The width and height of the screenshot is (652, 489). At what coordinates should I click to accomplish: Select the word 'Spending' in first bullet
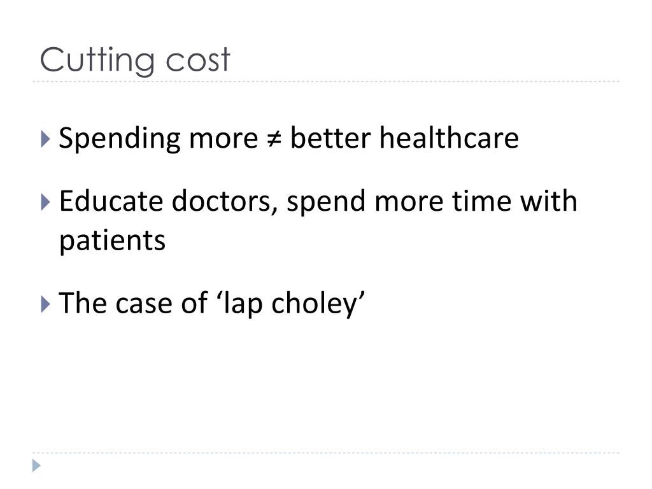pyautogui.click(x=120, y=139)
